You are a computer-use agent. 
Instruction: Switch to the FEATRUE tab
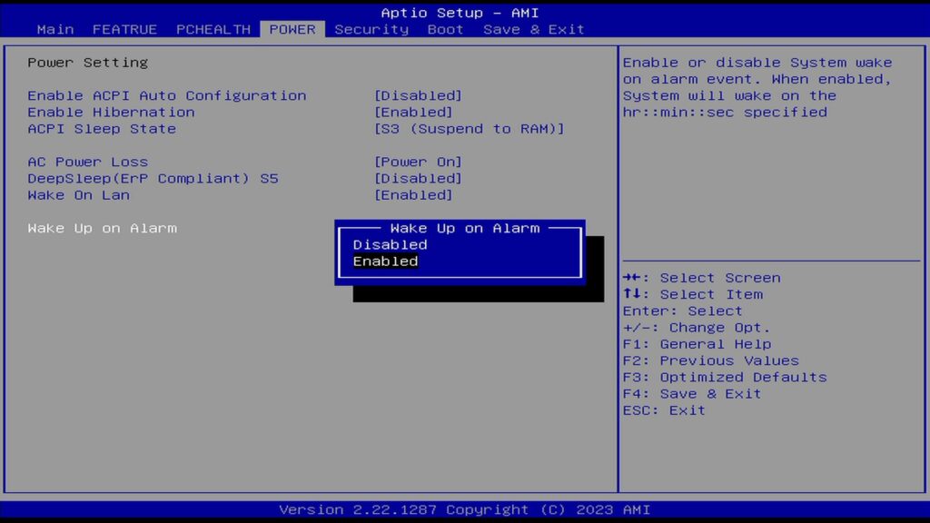coord(124,29)
